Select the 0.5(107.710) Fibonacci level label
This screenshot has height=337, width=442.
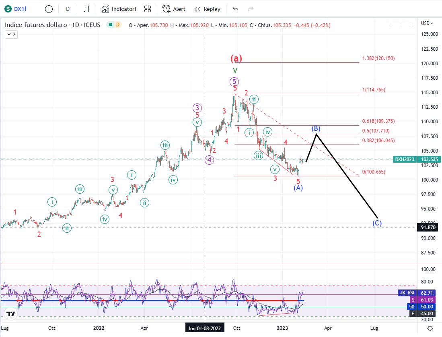tap(376, 131)
